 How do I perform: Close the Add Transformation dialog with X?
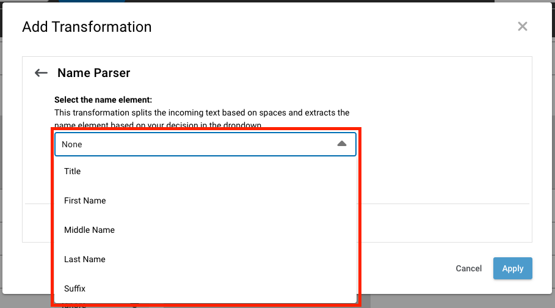(x=522, y=26)
